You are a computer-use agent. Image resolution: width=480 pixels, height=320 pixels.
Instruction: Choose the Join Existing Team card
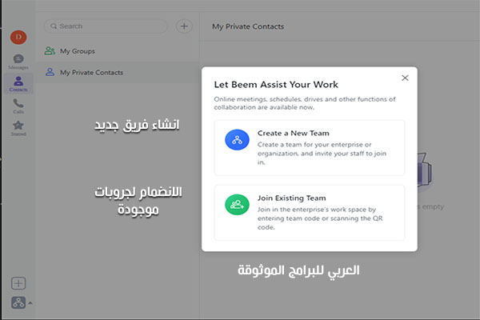[310, 213]
